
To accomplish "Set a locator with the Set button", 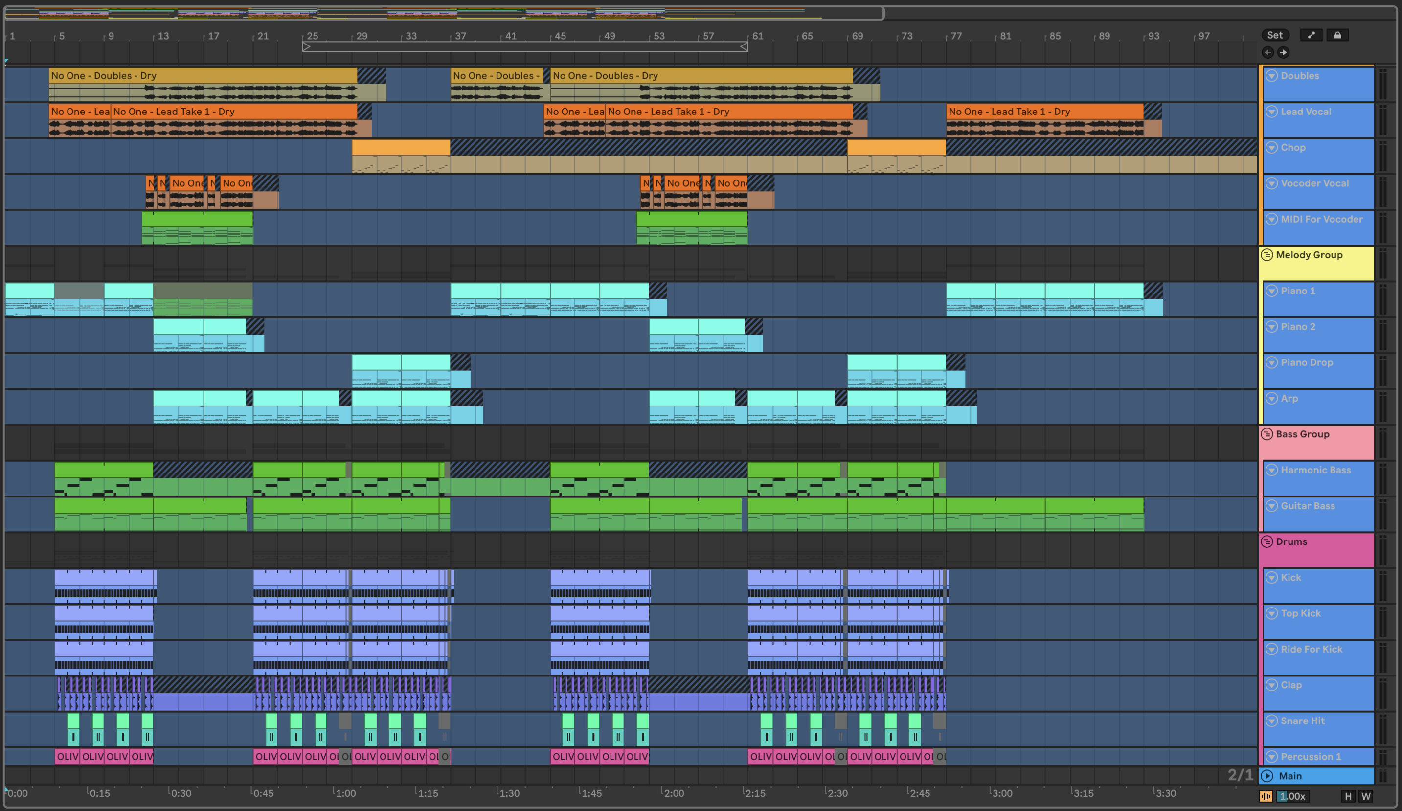I will (x=1275, y=35).
